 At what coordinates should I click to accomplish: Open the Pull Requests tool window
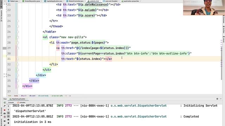1,16
